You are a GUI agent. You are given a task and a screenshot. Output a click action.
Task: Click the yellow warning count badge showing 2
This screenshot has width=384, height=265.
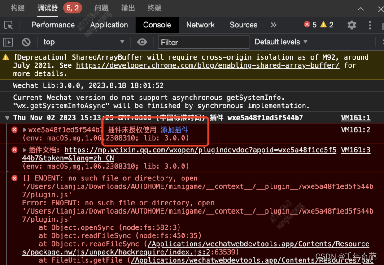327,25
